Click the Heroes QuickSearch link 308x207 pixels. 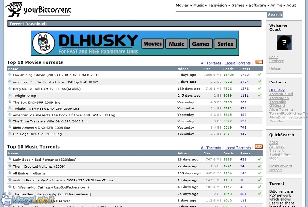[x=275, y=170]
